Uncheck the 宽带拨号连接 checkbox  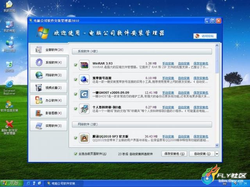pos(75,79)
